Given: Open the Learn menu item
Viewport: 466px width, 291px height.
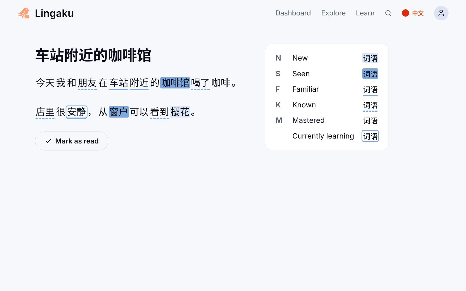Looking at the screenshot, I should pos(365,13).
